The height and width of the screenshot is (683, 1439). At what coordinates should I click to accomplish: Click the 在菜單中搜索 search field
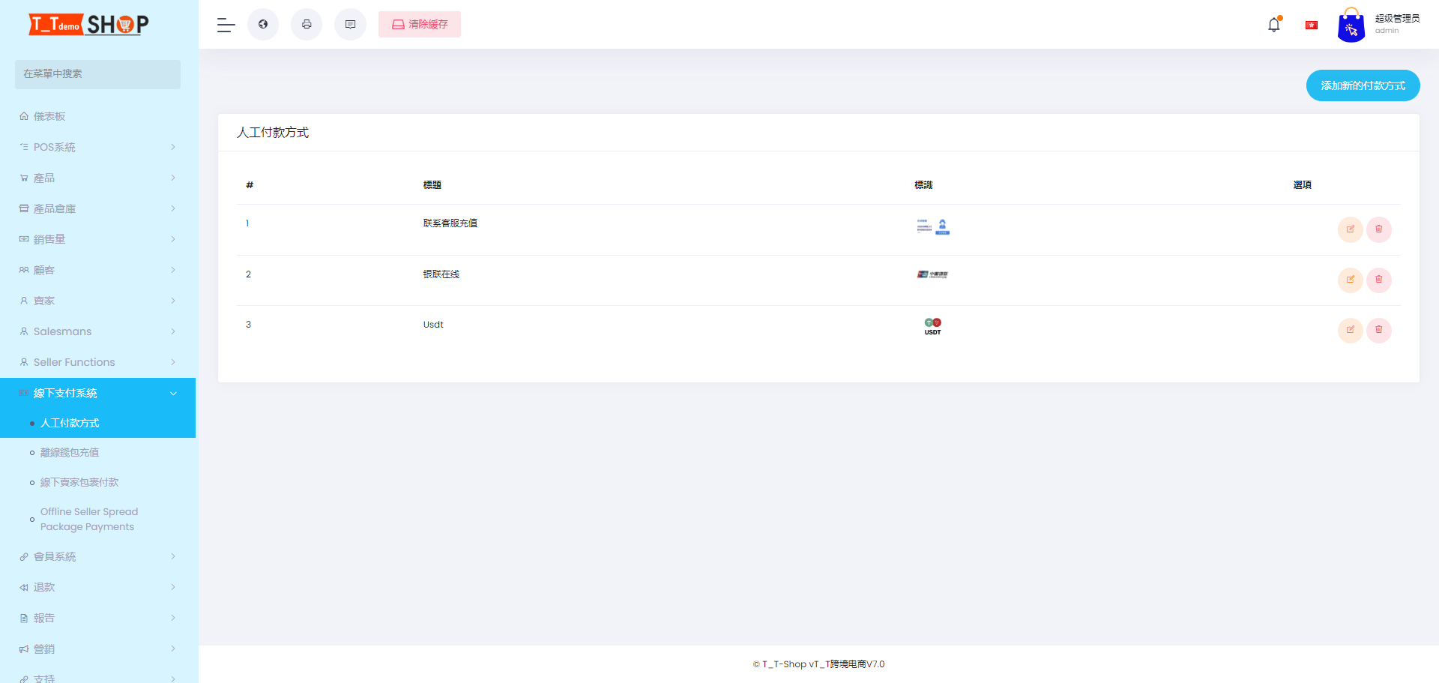[97, 74]
